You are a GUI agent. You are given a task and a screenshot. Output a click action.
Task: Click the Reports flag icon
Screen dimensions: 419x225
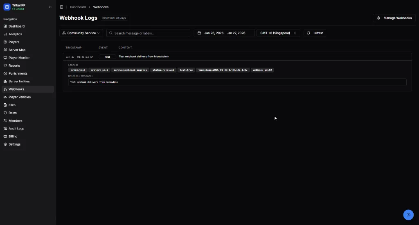pos(5,66)
